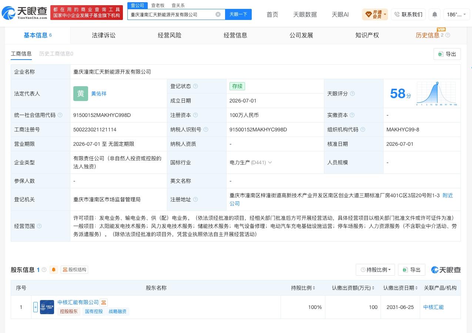Click the TianYan score distribution chart
472x333 pixels.
click(x=436, y=94)
